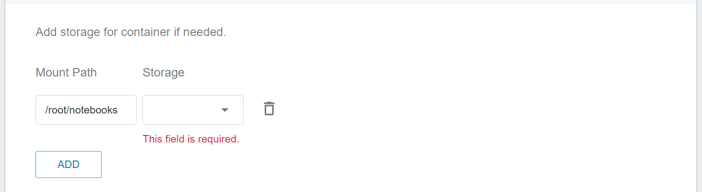The width and height of the screenshot is (702, 192).
Task: Add another storage mount row
Action: pos(69,164)
